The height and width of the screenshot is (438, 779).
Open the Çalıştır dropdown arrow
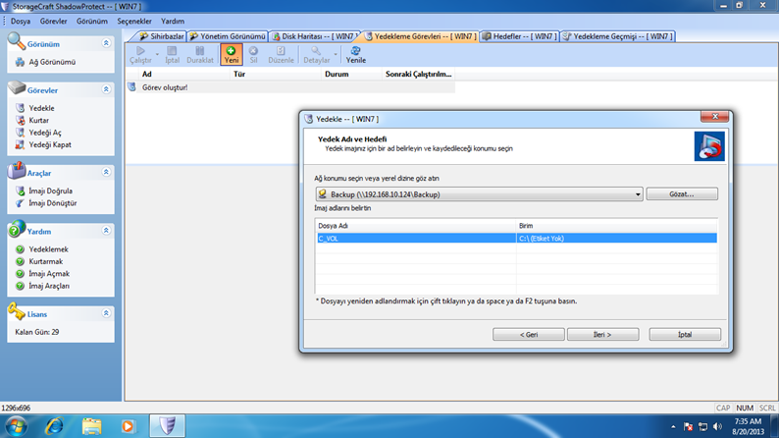click(157, 54)
